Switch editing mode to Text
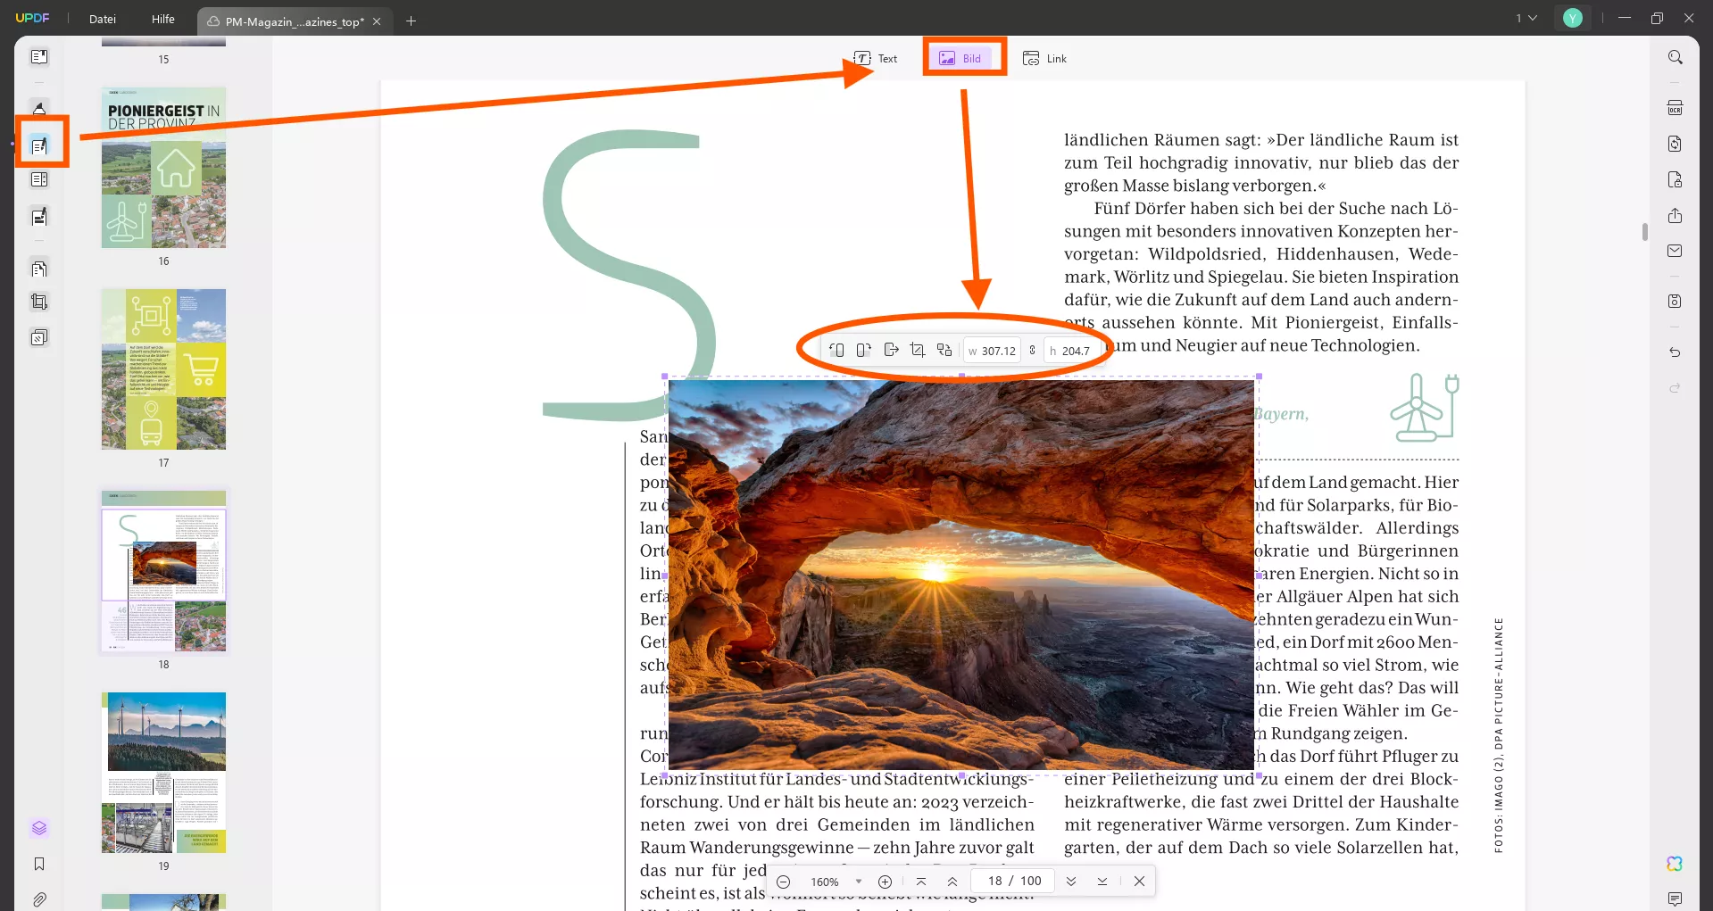The image size is (1713, 911). pyautogui.click(x=877, y=57)
